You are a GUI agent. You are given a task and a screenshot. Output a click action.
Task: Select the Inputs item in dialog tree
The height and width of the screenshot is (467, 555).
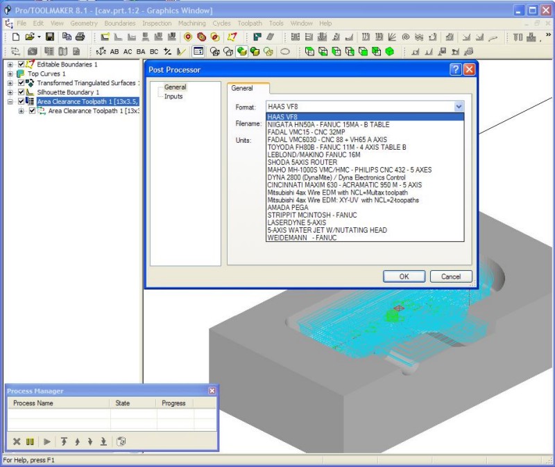173,96
